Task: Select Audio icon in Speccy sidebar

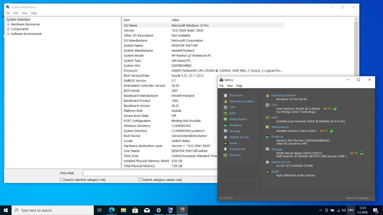Action: click(x=225, y=143)
